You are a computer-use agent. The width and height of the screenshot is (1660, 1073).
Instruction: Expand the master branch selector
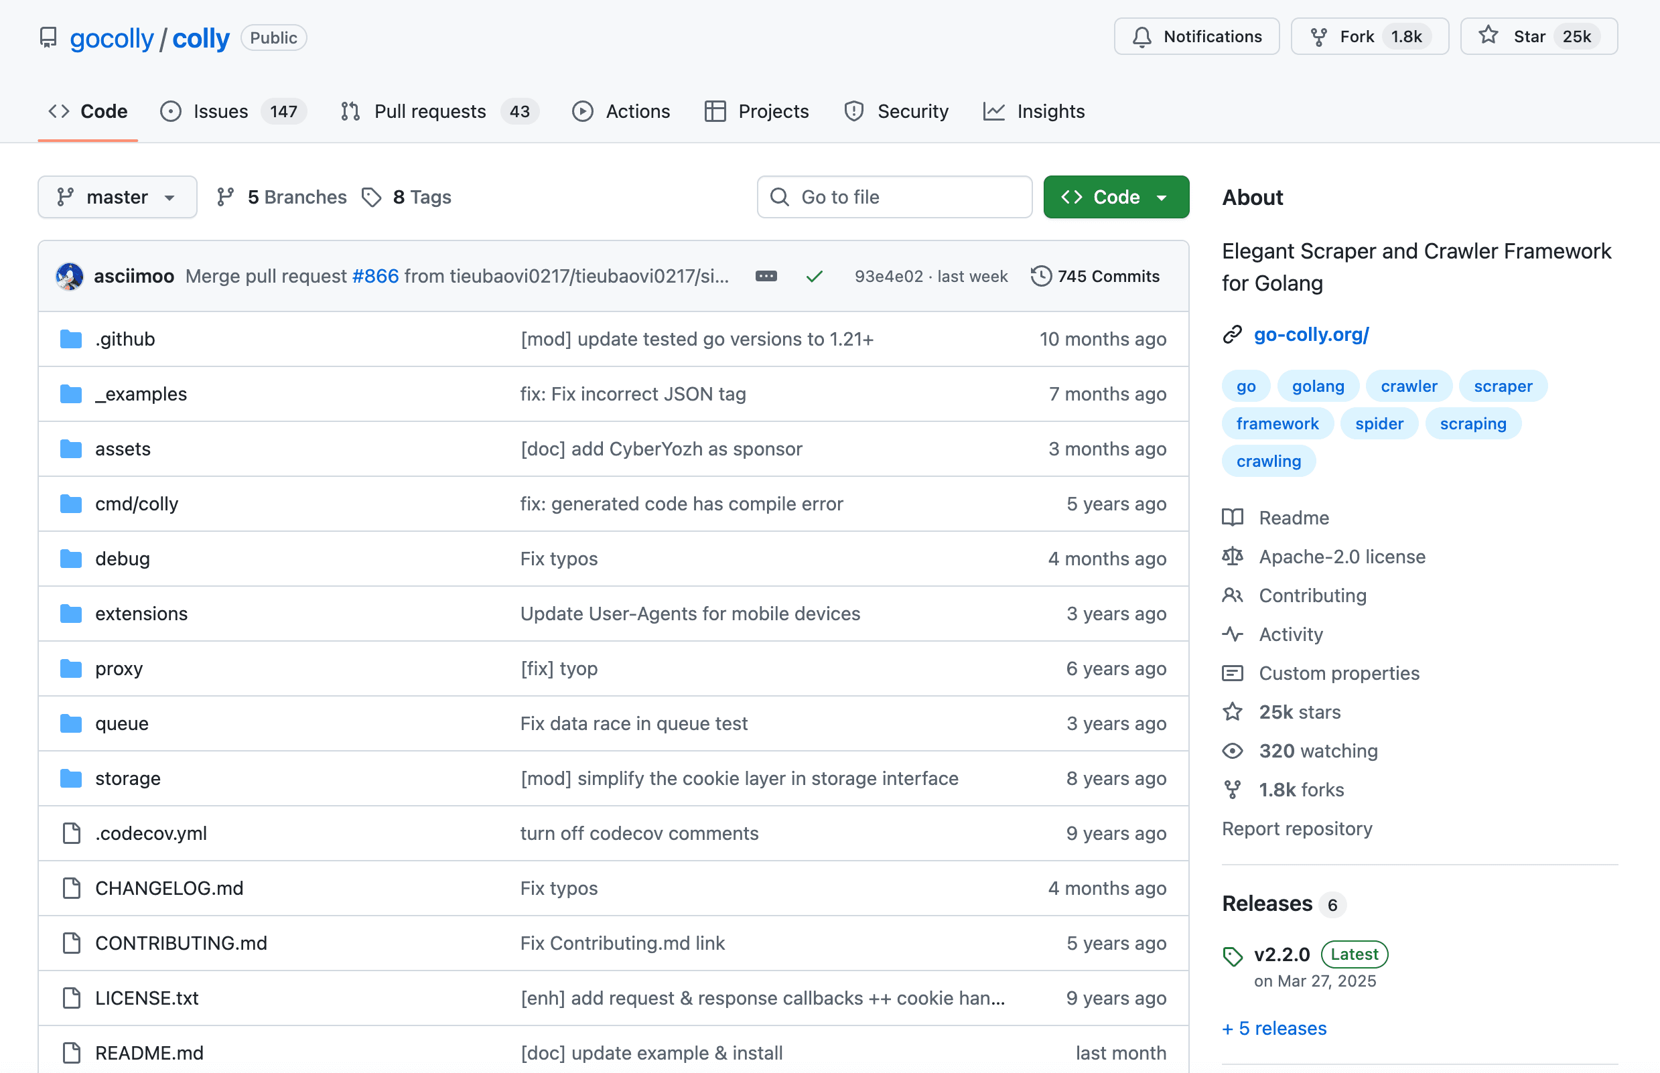click(x=117, y=196)
